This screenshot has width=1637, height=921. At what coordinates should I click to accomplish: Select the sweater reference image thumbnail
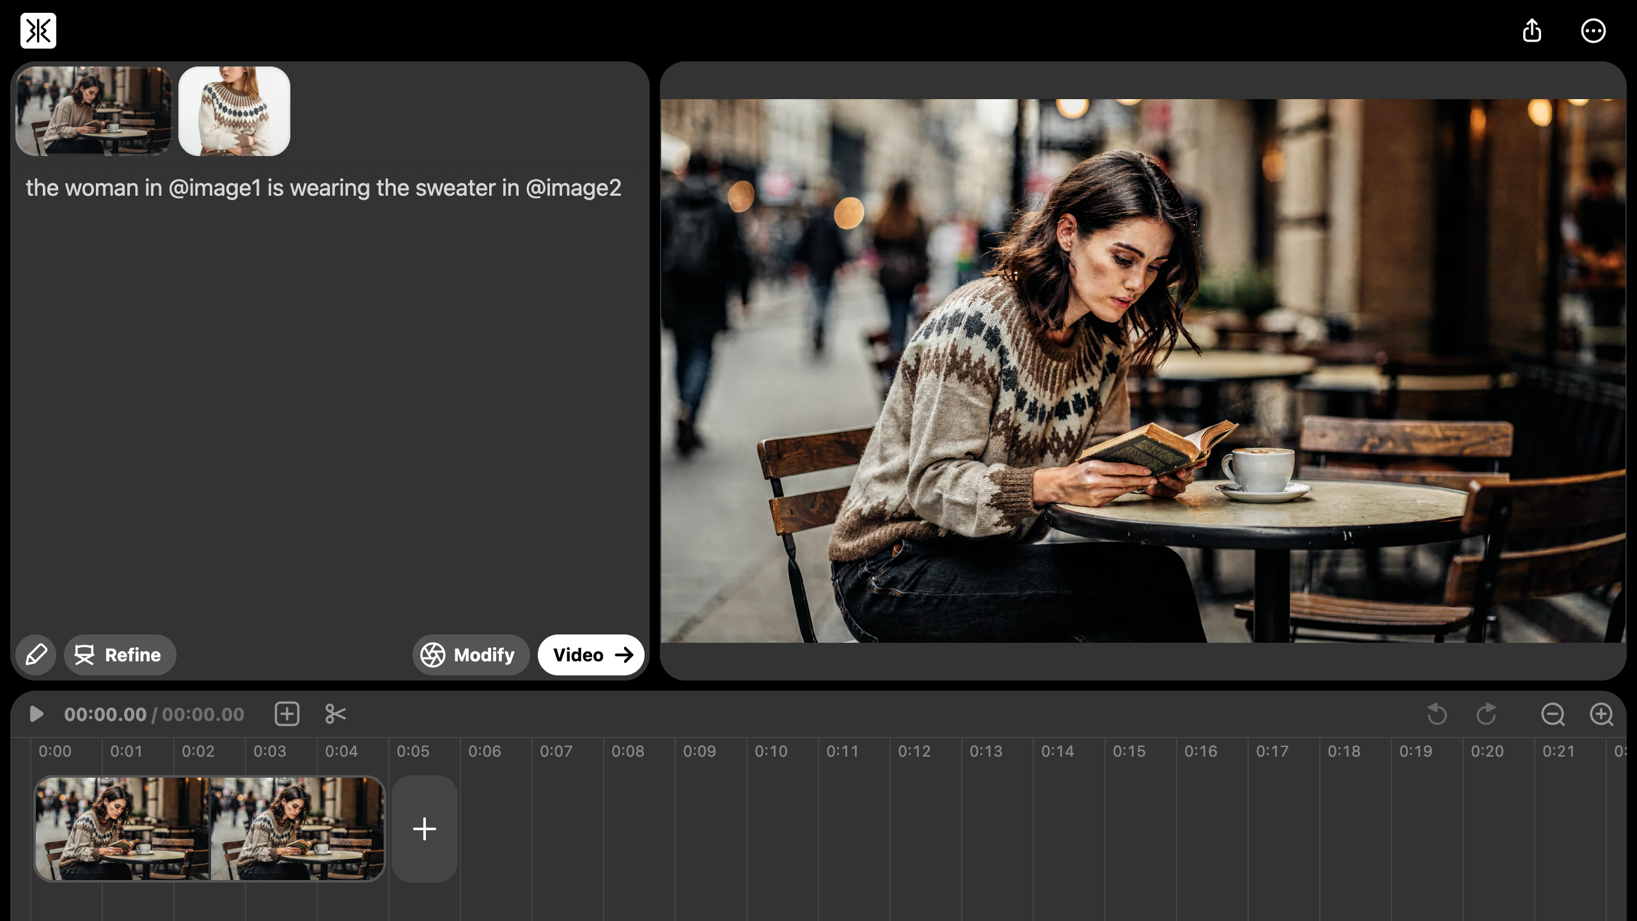click(x=234, y=111)
